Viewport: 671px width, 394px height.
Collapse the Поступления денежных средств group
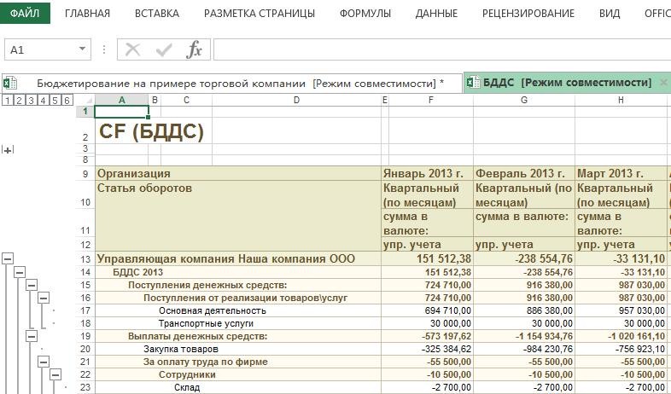point(32,285)
